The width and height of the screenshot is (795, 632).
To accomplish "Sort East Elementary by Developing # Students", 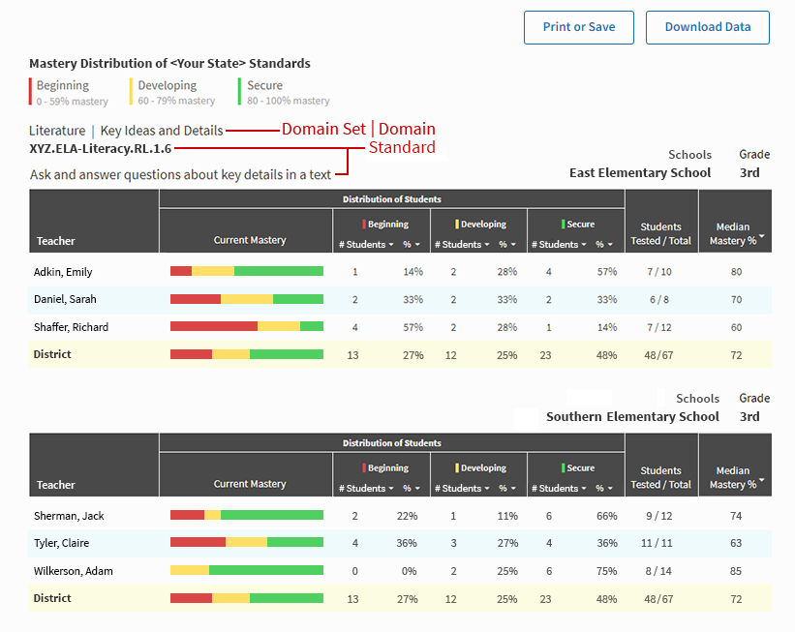I will 462,244.
